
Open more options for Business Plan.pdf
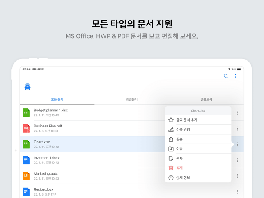238,129
